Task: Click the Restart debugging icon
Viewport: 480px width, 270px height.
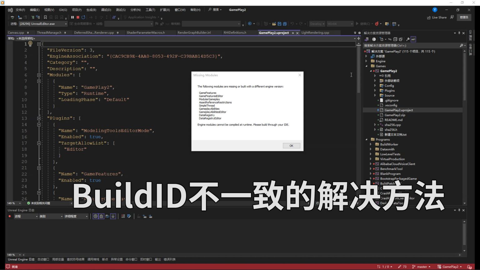Action: 83,17
